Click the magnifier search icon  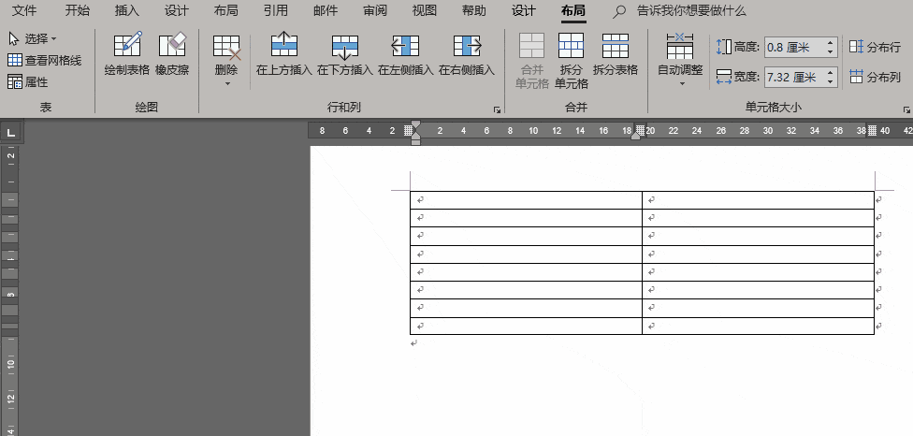(619, 11)
